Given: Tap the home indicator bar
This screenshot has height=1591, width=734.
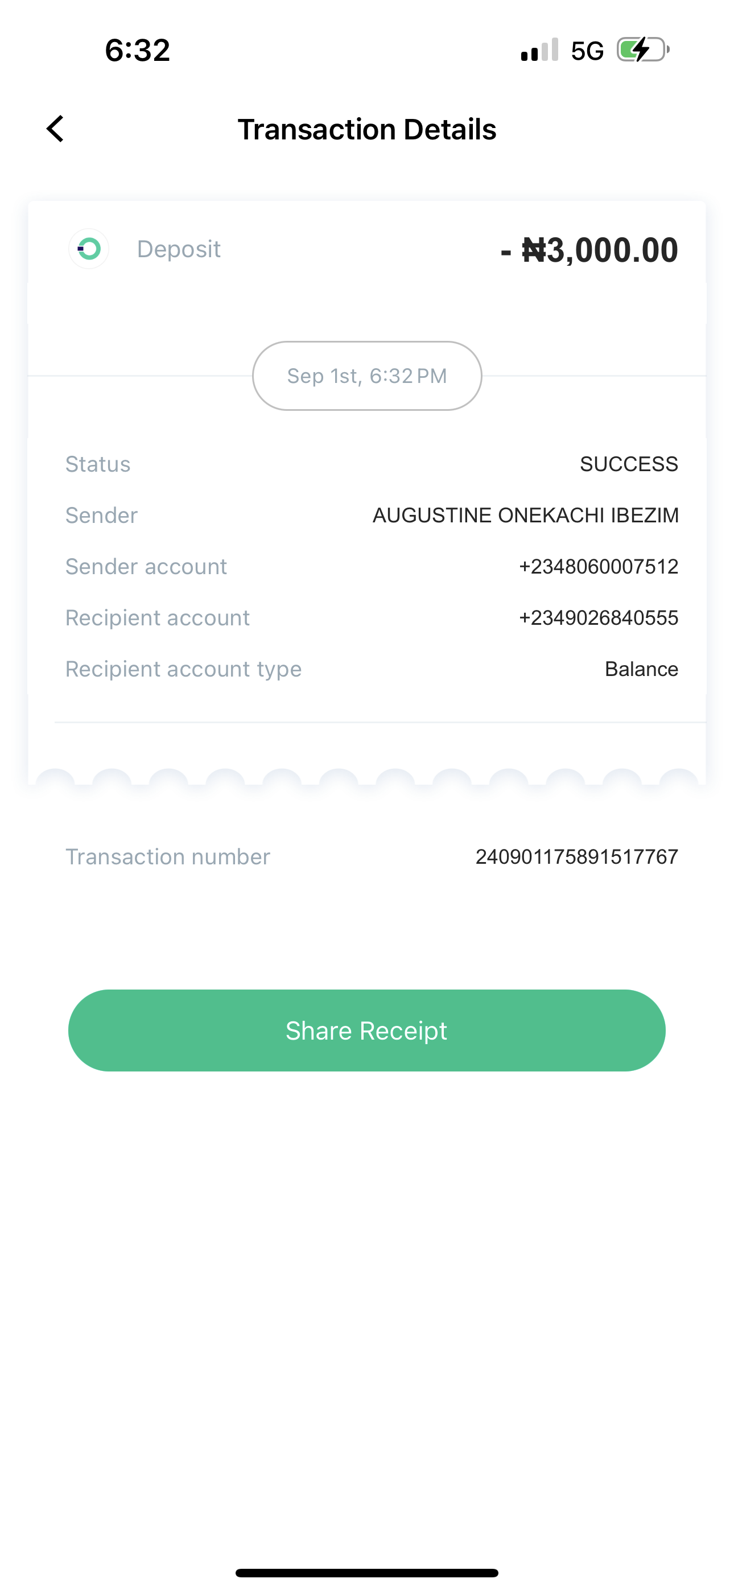Looking at the screenshot, I should click(367, 1572).
